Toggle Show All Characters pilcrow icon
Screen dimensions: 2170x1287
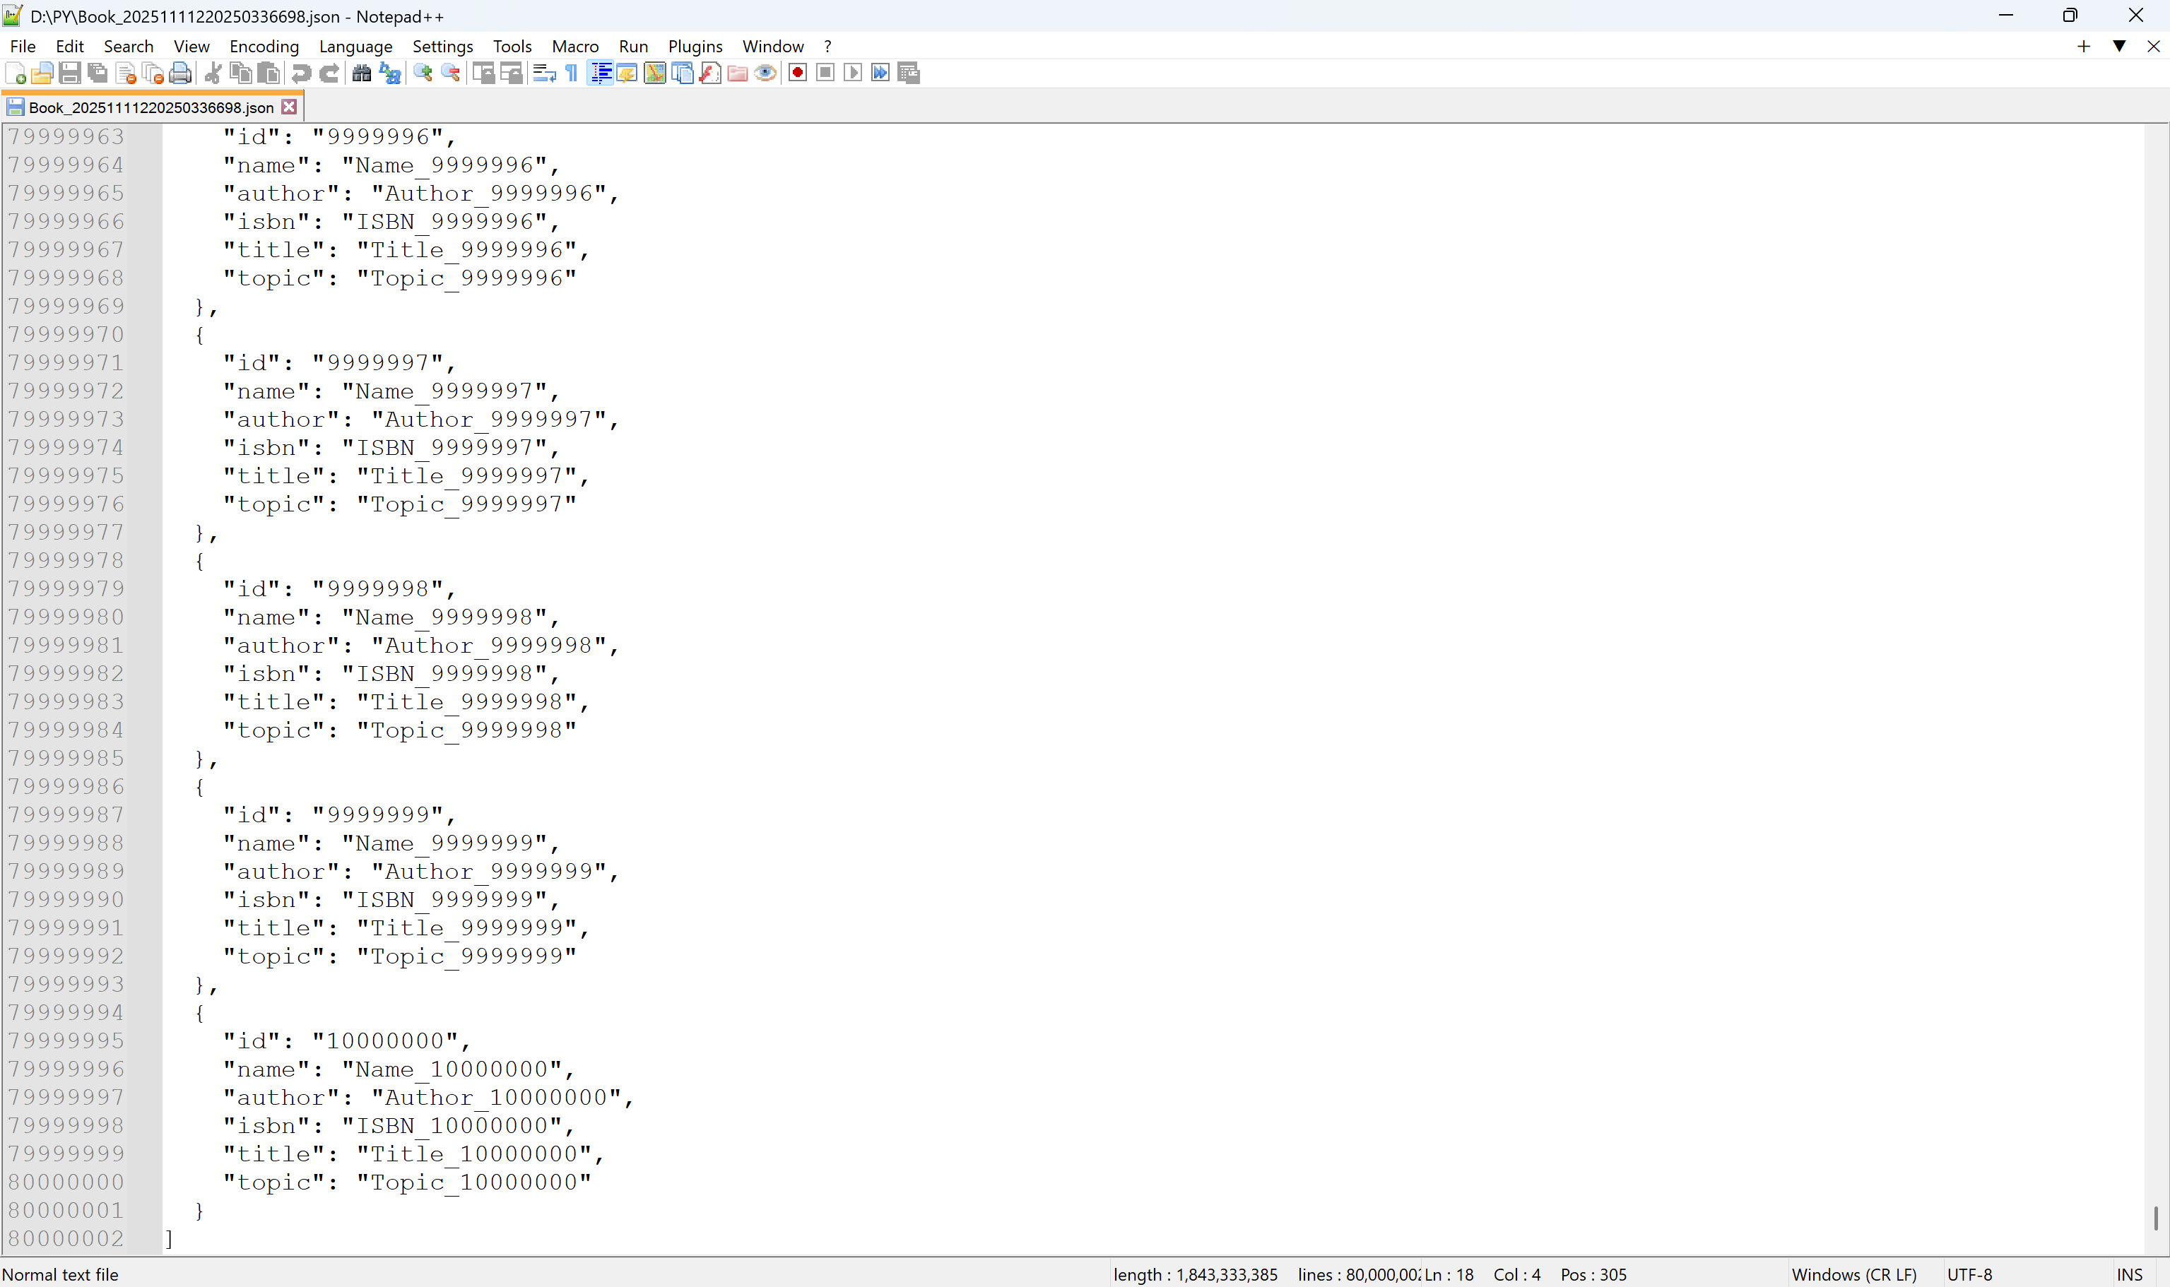[x=572, y=73]
